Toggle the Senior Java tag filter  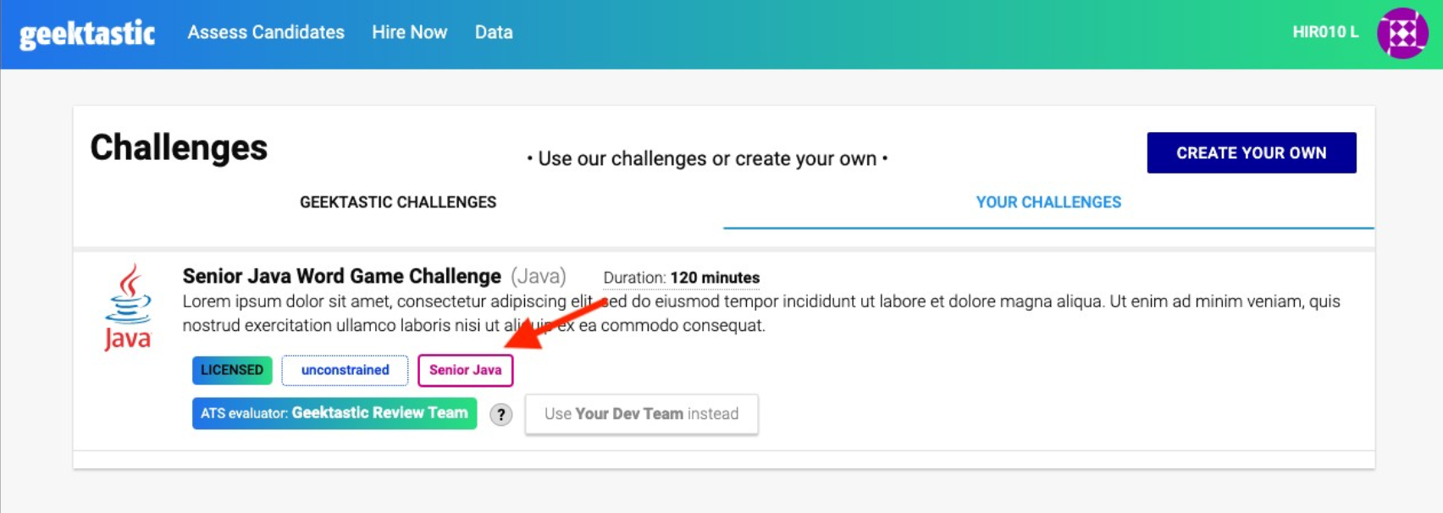pyautogui.click(x=466, y=370)
